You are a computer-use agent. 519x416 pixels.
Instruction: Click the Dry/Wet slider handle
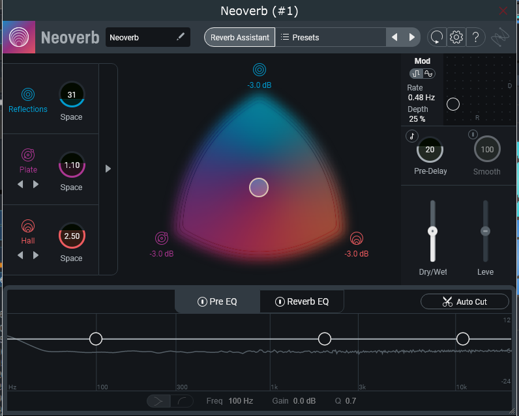coord(432,231)
